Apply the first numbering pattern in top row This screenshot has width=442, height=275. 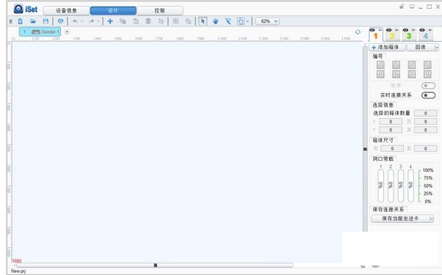380,65
